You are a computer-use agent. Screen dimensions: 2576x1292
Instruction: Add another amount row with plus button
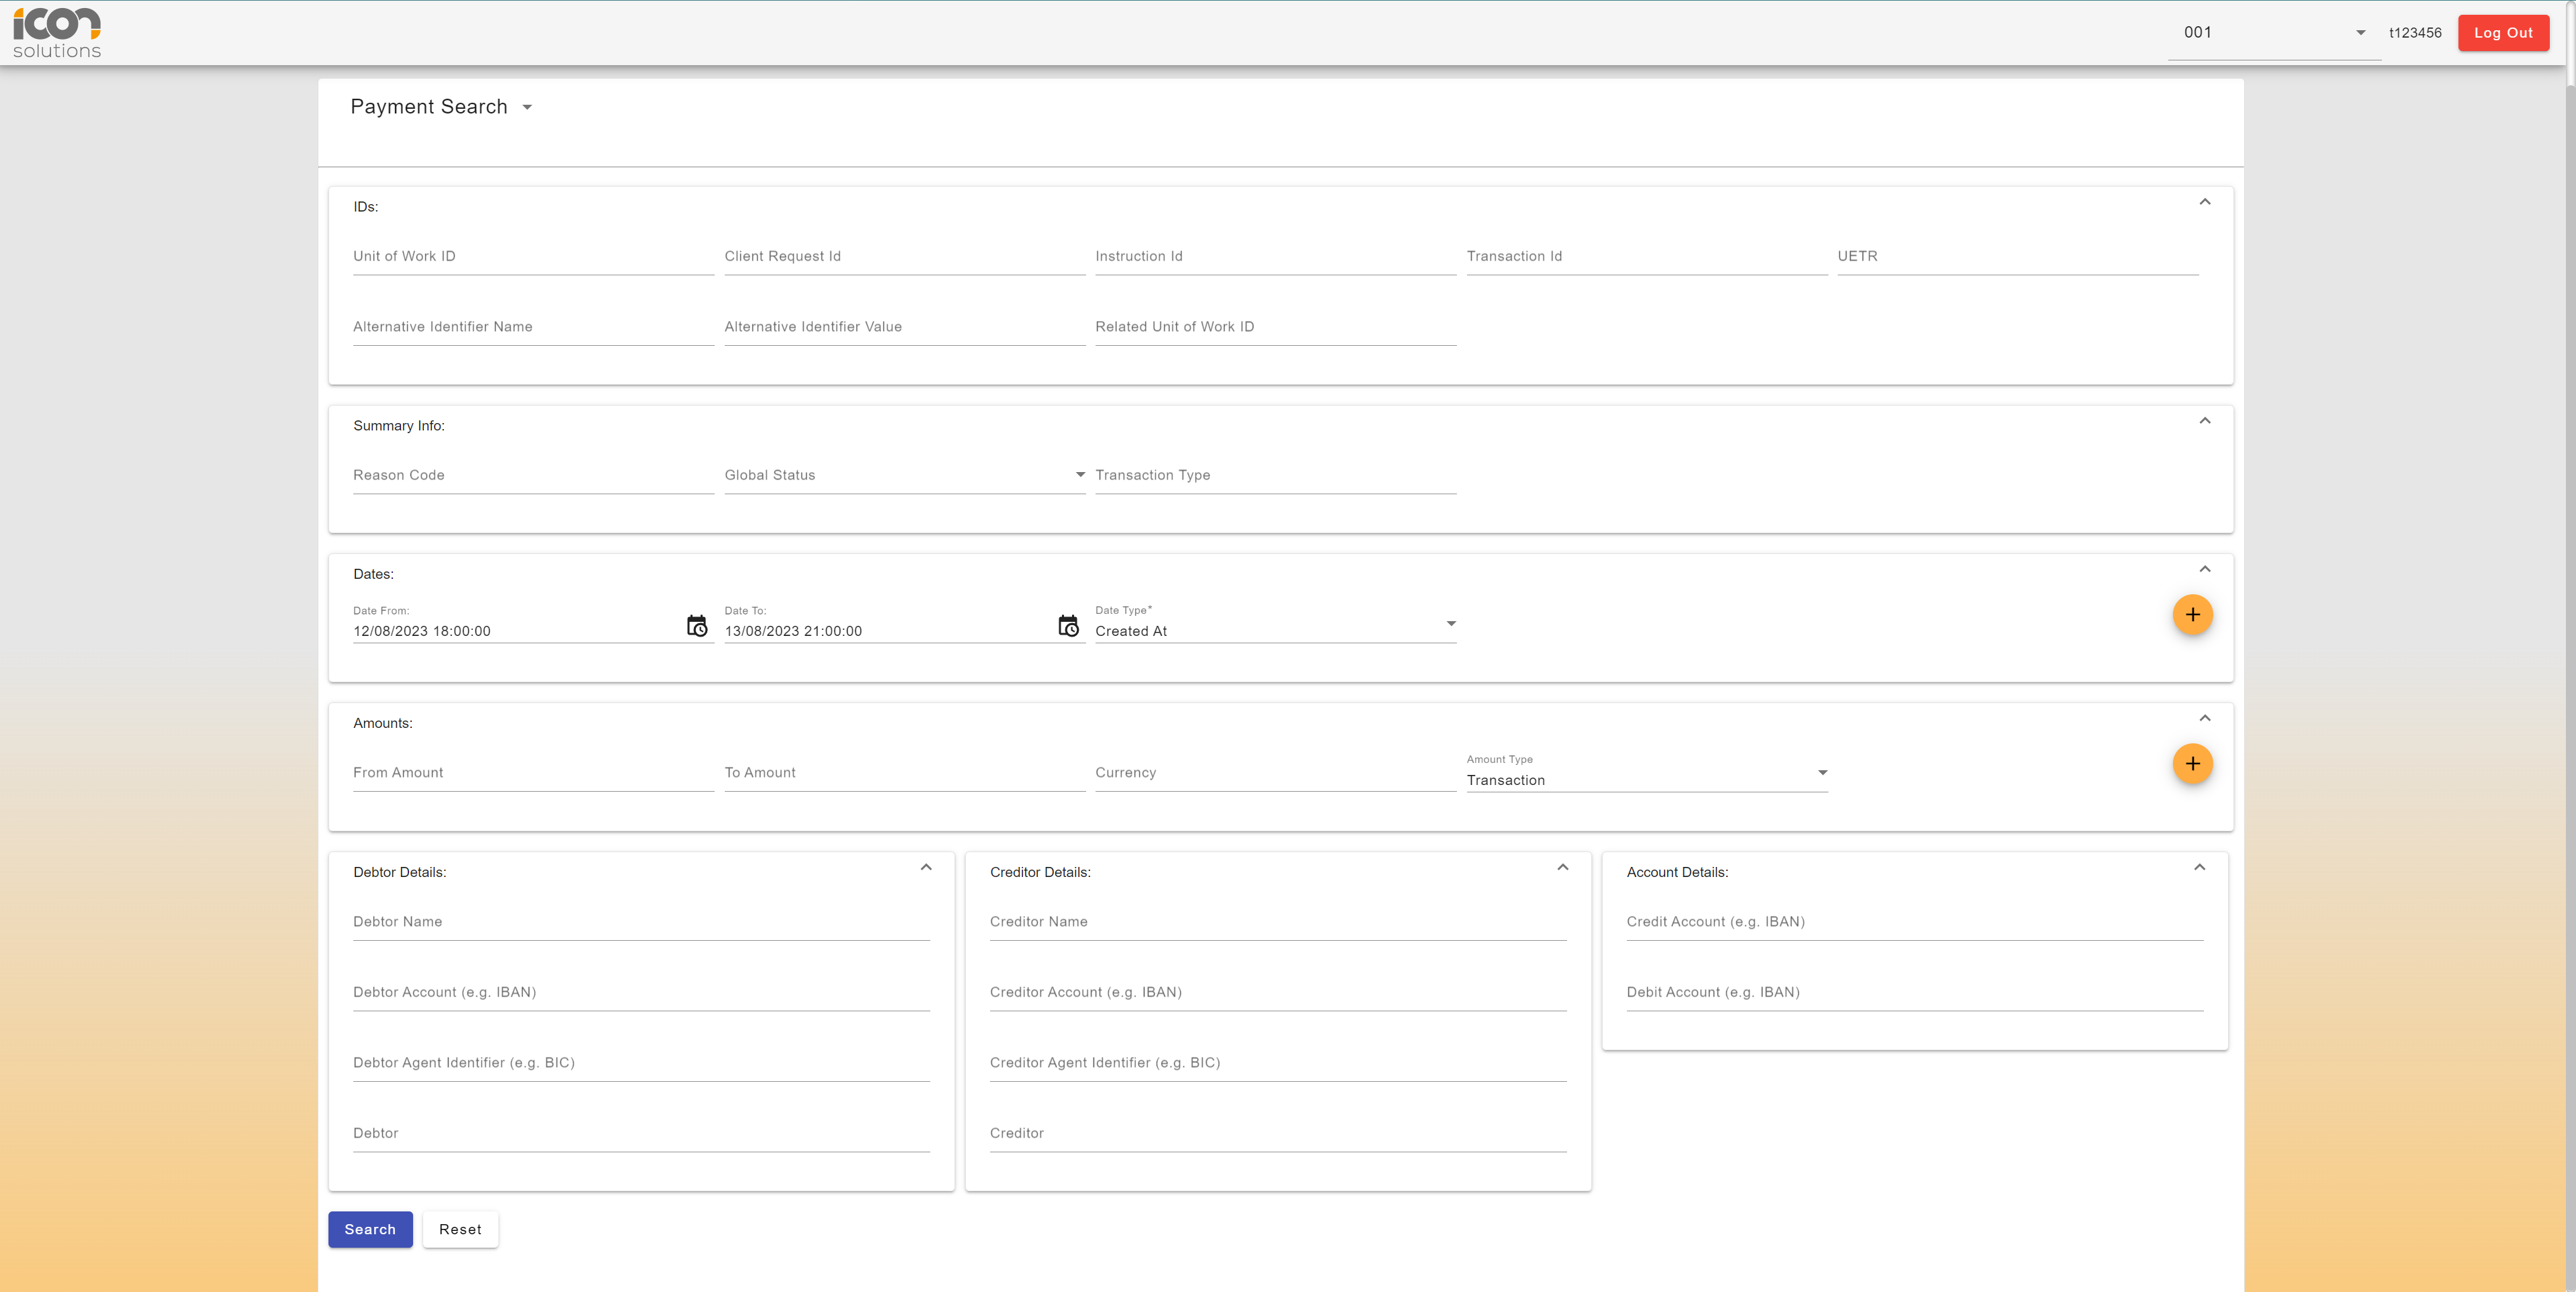click(2192, 764)
